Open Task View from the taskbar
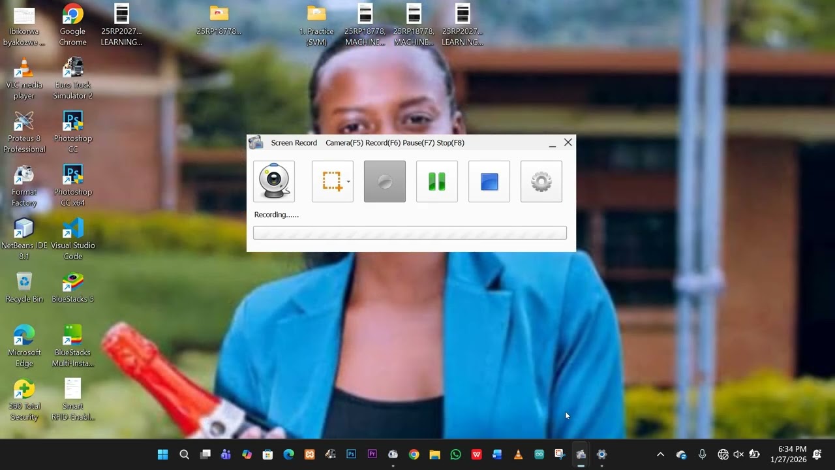The height and width of the screenshot is (470, 835). tap(205, 454)
